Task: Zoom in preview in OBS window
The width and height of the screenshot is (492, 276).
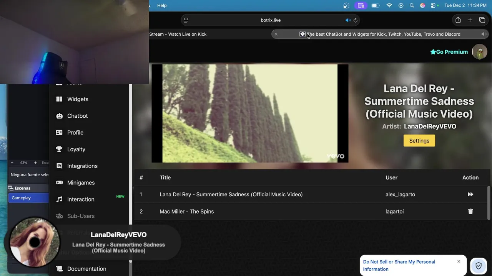Action: click(35, 163)
